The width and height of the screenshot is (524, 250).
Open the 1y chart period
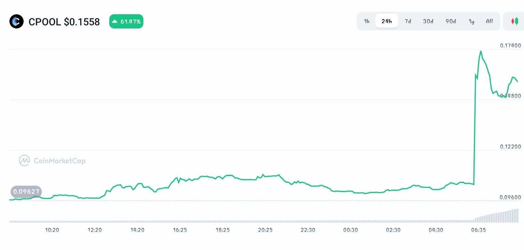[471, 21]
